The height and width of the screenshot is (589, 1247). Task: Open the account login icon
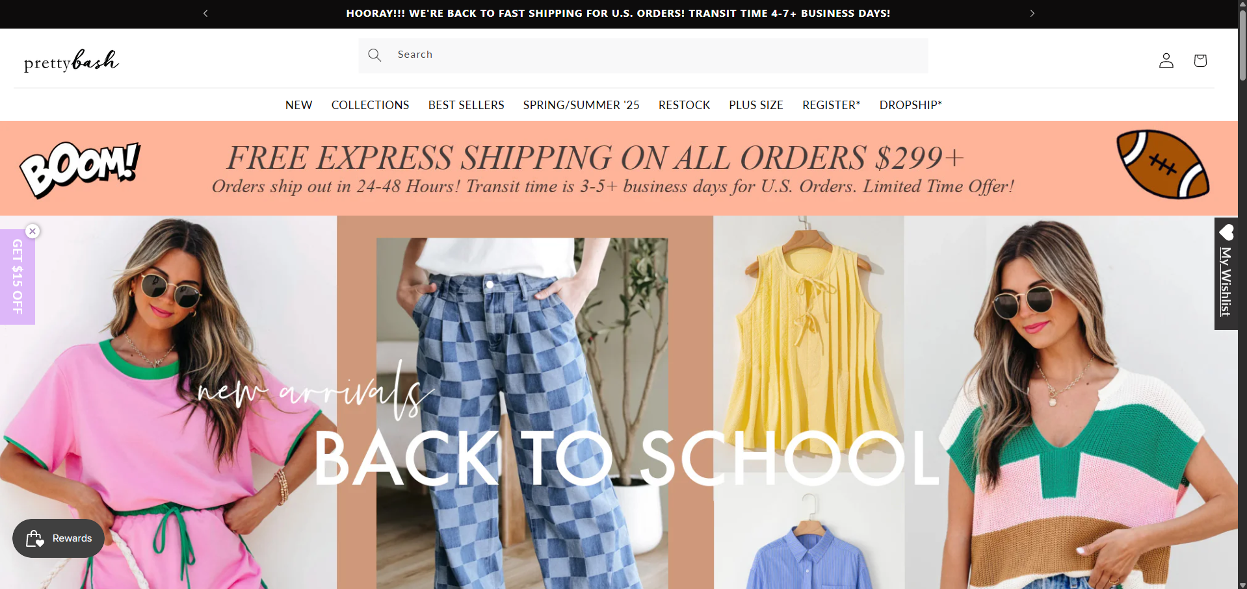click(x=1166, y=60)
